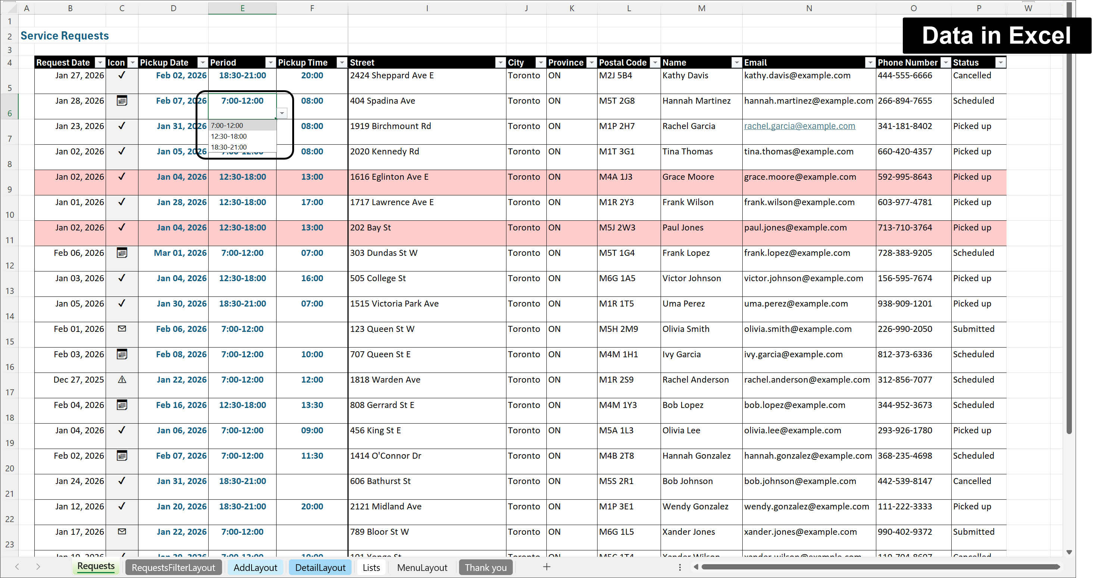The image size is (1095, 578).
Task: Select 18:30-21:00 option in dropdown list
Action: [x=229, y=147]
